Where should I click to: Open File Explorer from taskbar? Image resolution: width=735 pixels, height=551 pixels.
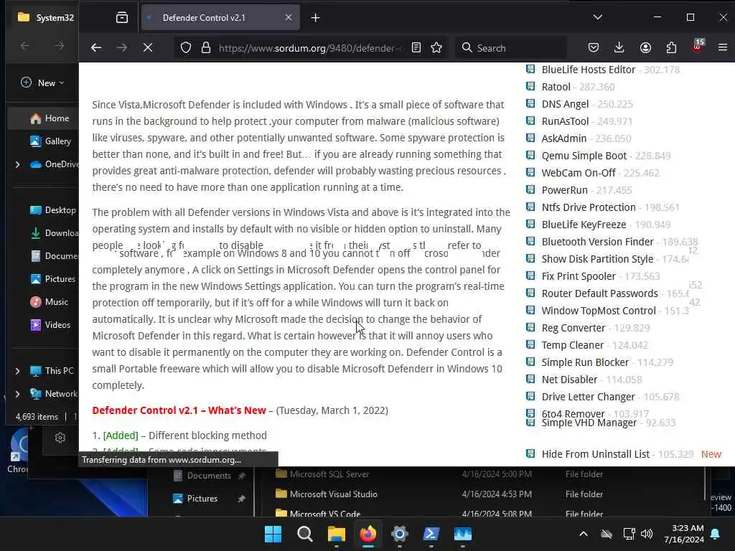337,534
